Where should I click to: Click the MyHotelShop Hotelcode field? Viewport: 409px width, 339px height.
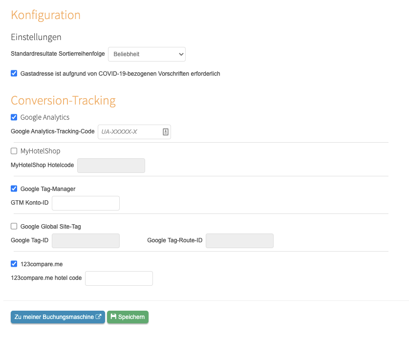tap(111, 166)
